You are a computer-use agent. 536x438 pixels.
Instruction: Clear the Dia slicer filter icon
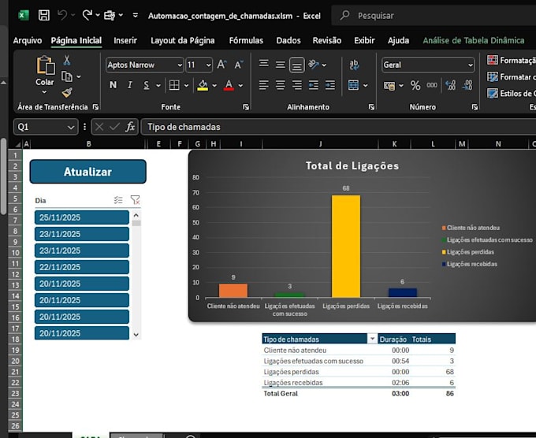pos(135,200)
